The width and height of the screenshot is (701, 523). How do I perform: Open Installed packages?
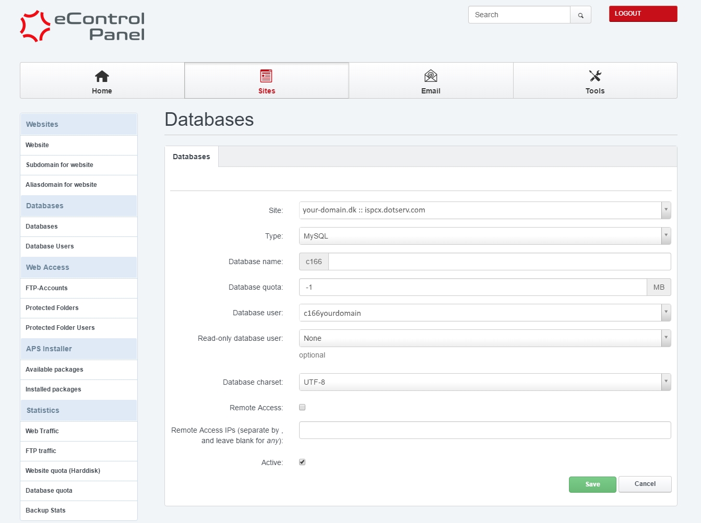point(79,389)
